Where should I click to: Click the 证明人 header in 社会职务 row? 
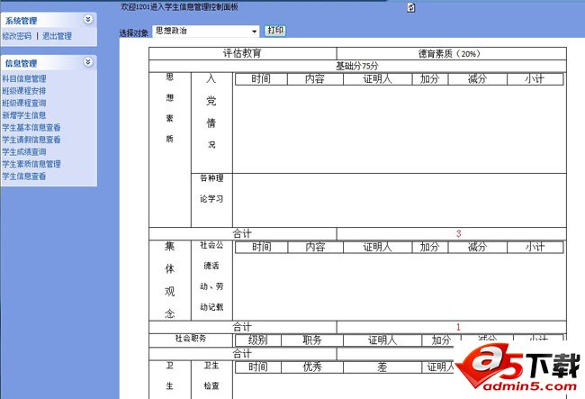pyautogui.click(x=382, y=340)
